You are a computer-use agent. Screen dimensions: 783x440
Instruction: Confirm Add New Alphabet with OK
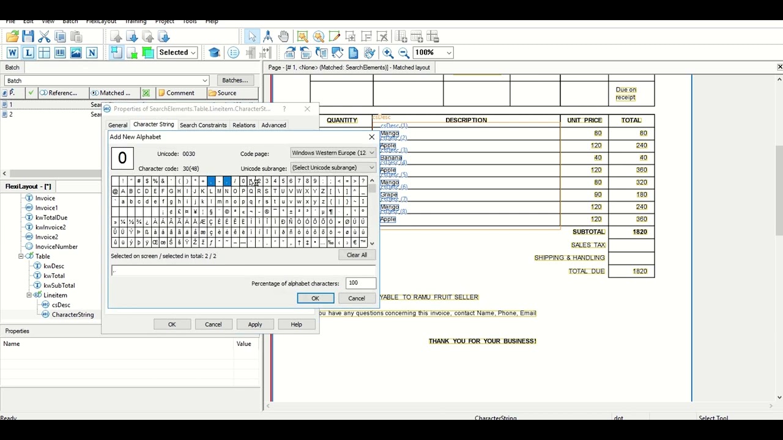tap(315, 298)
